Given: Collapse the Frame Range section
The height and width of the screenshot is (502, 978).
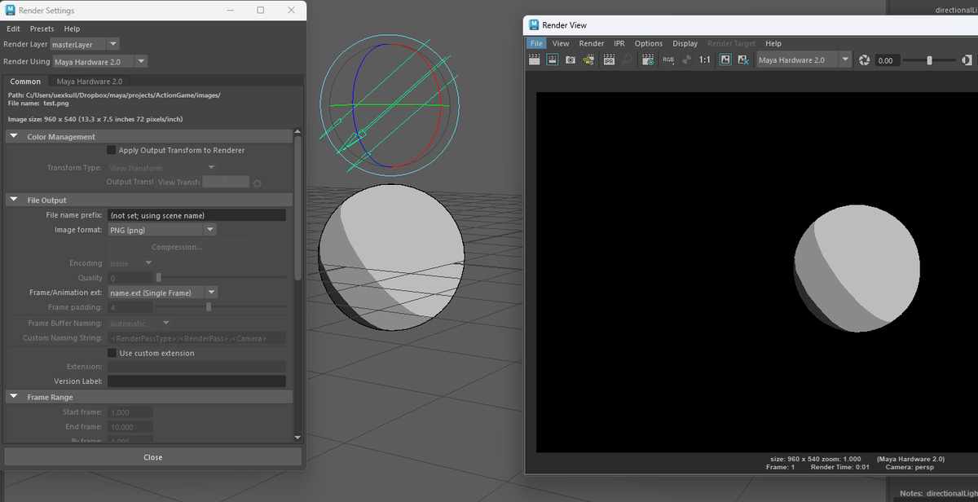Looking at the screenshot, I should [x=15, y=397].
